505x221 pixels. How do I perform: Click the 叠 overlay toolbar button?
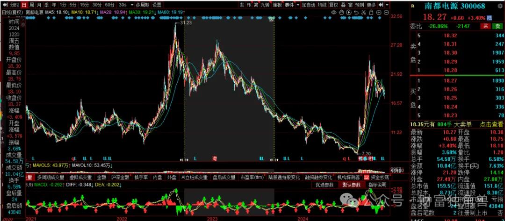(x=343, y=5)
